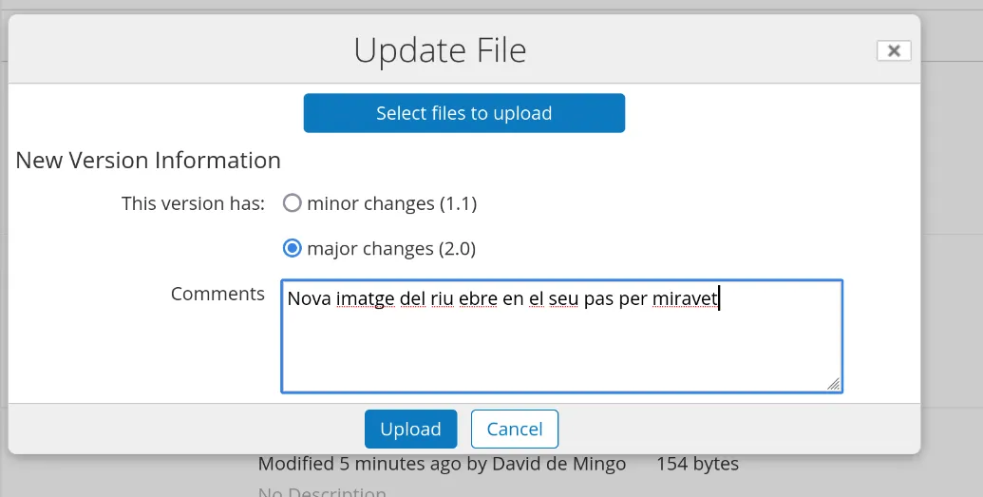This screenshot has height=497, width=983.
Task: Place cursor on 'imatge' in the comment
Action: [x=365, y=299]
